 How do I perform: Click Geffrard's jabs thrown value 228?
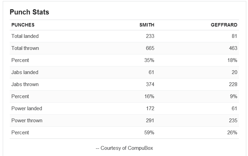click(x=233, y=84)
